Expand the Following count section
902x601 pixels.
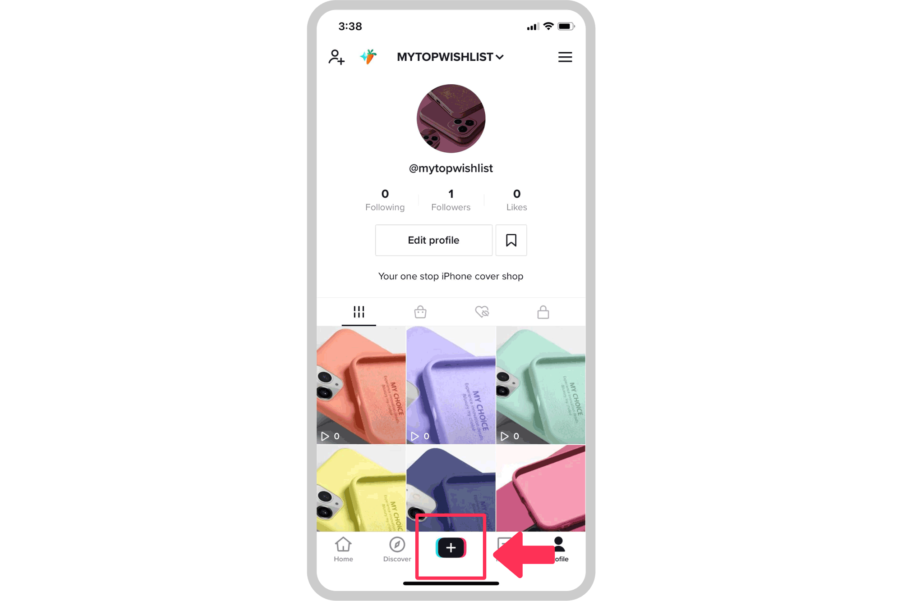pyautogui.click(x=385, y=199)
